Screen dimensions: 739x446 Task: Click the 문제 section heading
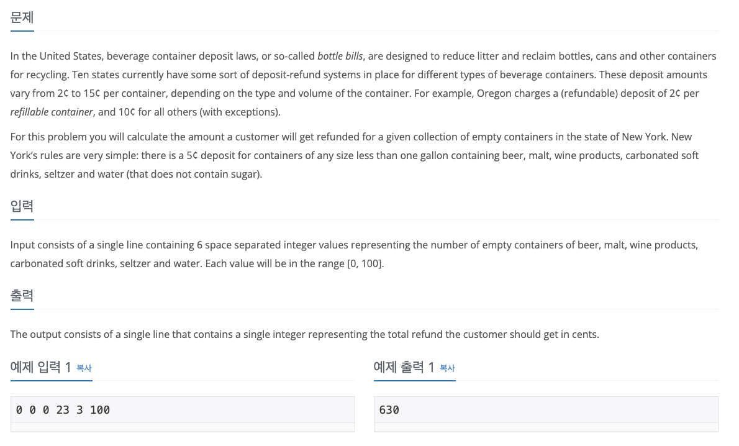click(22, 18)
